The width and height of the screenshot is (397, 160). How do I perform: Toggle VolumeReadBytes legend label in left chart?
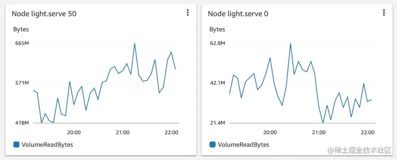point(47,145)
